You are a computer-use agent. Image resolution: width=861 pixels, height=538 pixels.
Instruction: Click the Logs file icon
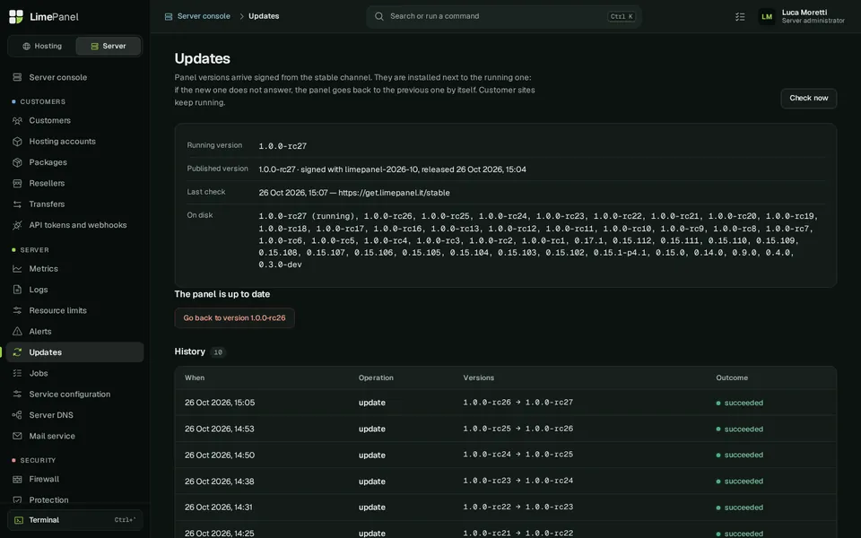18,290
